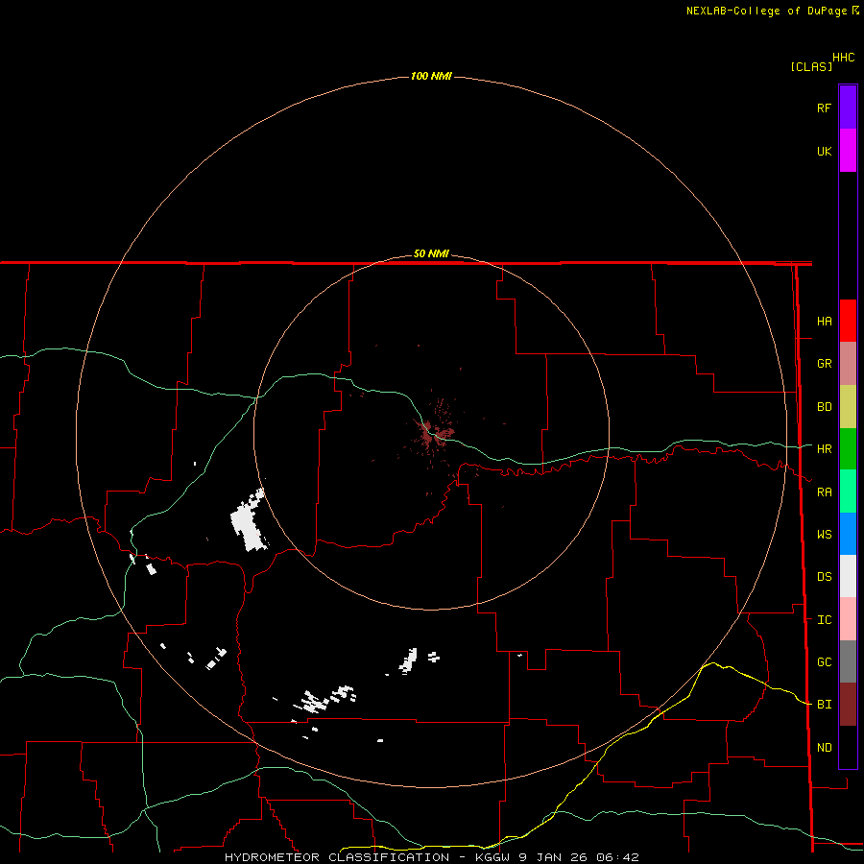Click the 9 JAN 26 date text

554,857
